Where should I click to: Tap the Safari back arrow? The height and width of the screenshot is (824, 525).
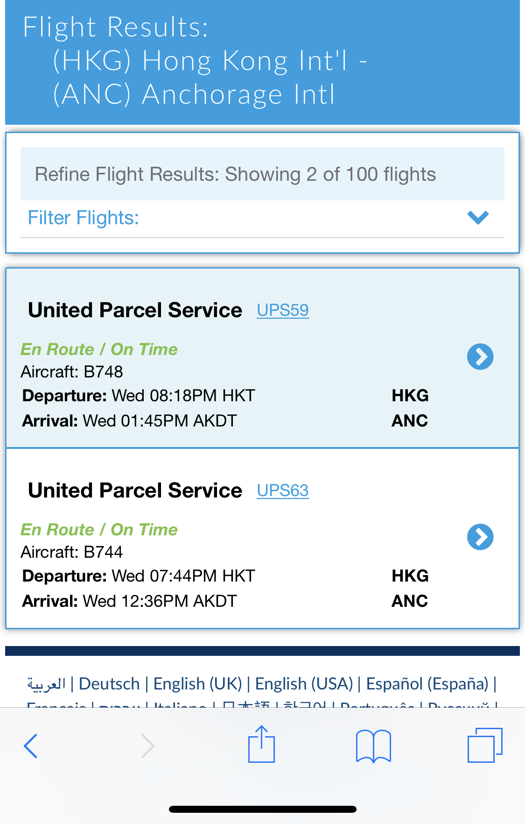(x=30, y=746)
